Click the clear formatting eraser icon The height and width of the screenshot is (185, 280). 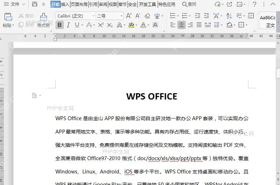pyautogui.click(x=147, y=16)
